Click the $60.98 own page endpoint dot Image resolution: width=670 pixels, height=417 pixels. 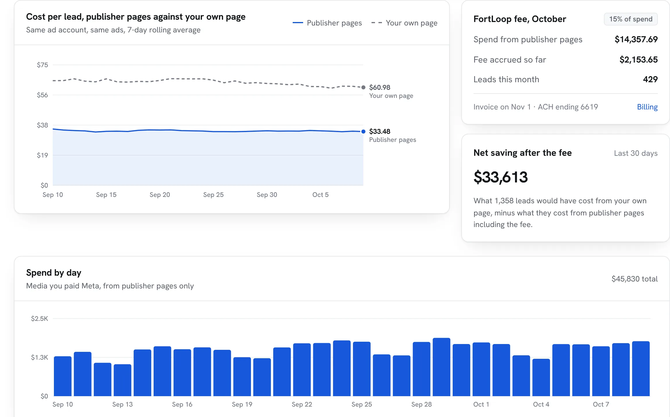coord(363,87)
